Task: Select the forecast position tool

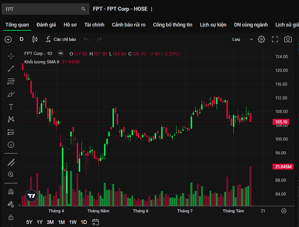Action: tap(11, 132)
